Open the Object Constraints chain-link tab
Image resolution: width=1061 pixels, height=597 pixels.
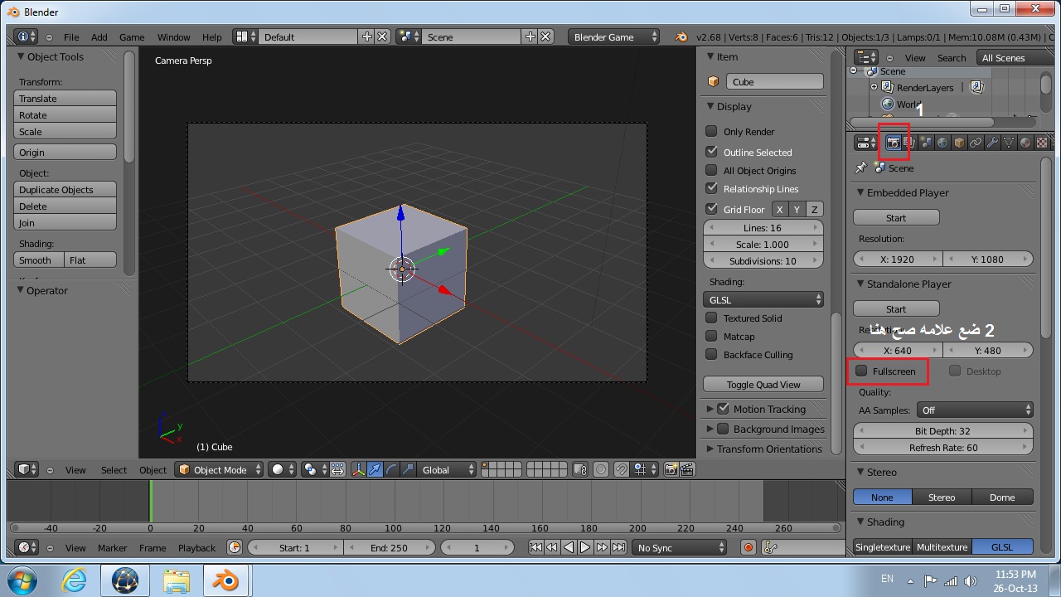976,143
